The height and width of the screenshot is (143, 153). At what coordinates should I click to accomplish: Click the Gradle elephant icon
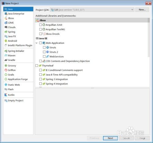pos(6,60)
